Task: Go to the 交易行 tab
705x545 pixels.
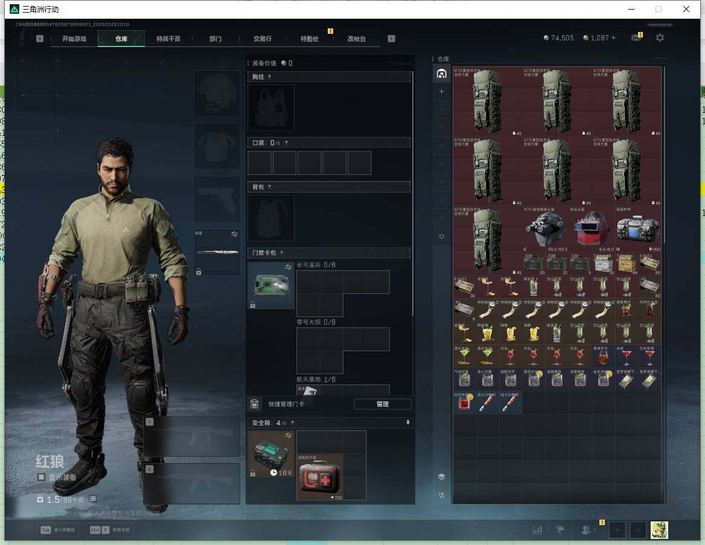Action: click(x=262, y=39)
